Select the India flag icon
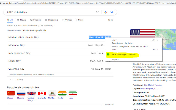The height and width of the screenshot is (110, 176). [x=62, y=93]
